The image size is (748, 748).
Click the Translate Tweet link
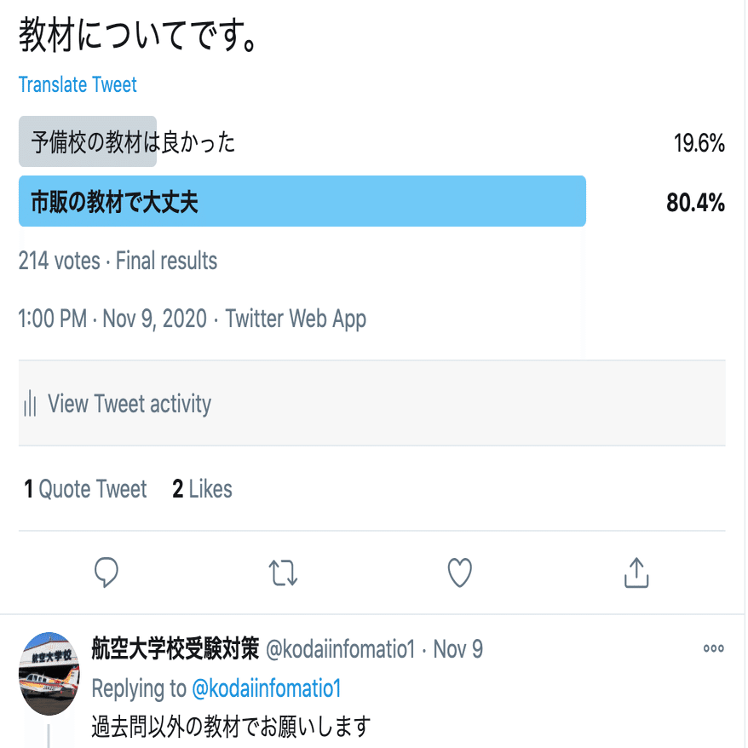click(x=77, y=84)
